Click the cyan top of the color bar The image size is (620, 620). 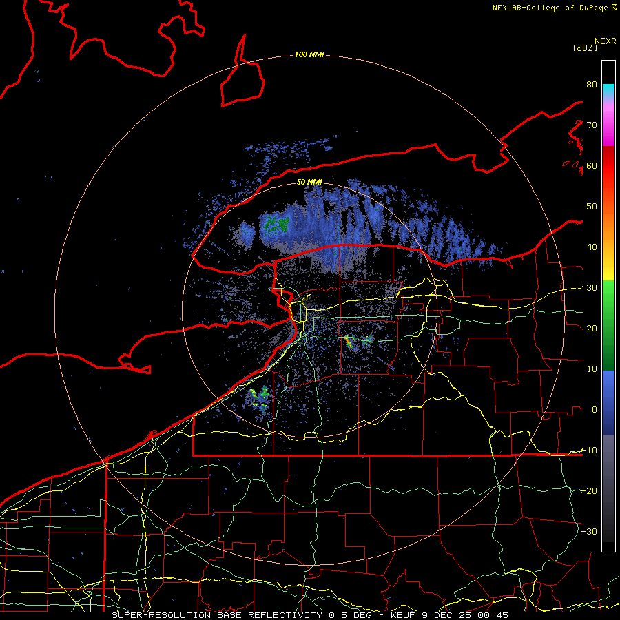point(608,90)
